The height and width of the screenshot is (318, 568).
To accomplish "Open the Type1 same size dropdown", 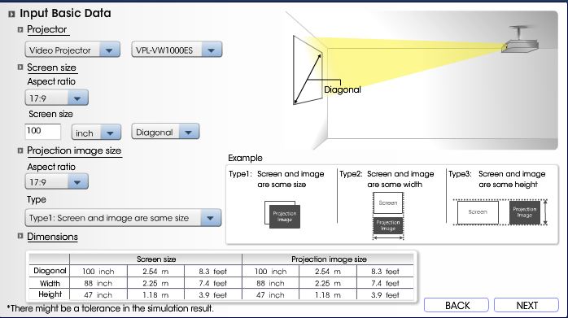I will tap(123, 218).
